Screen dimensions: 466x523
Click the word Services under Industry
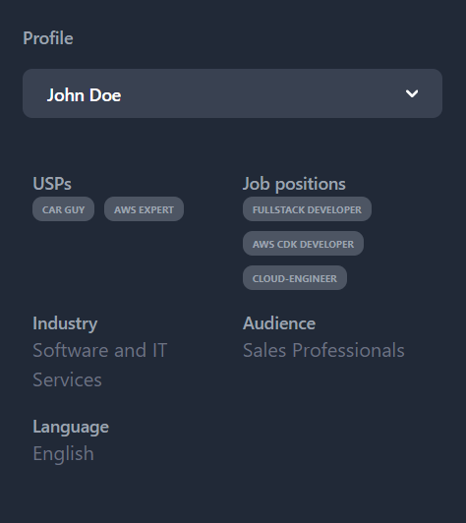pos(67,379)
